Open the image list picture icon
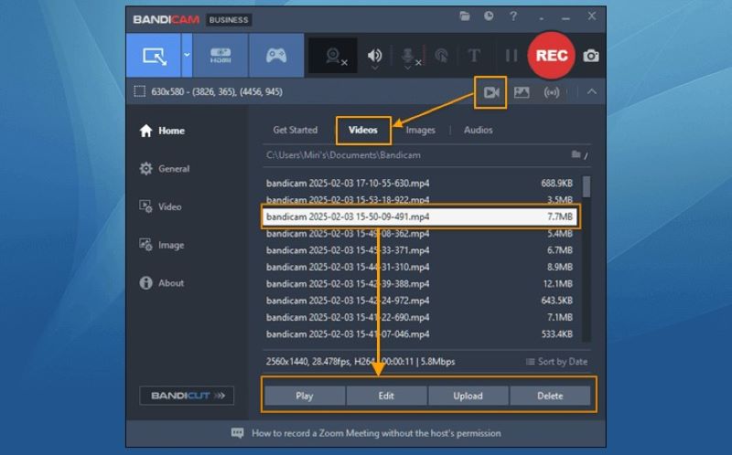 (x=522, y=92)
